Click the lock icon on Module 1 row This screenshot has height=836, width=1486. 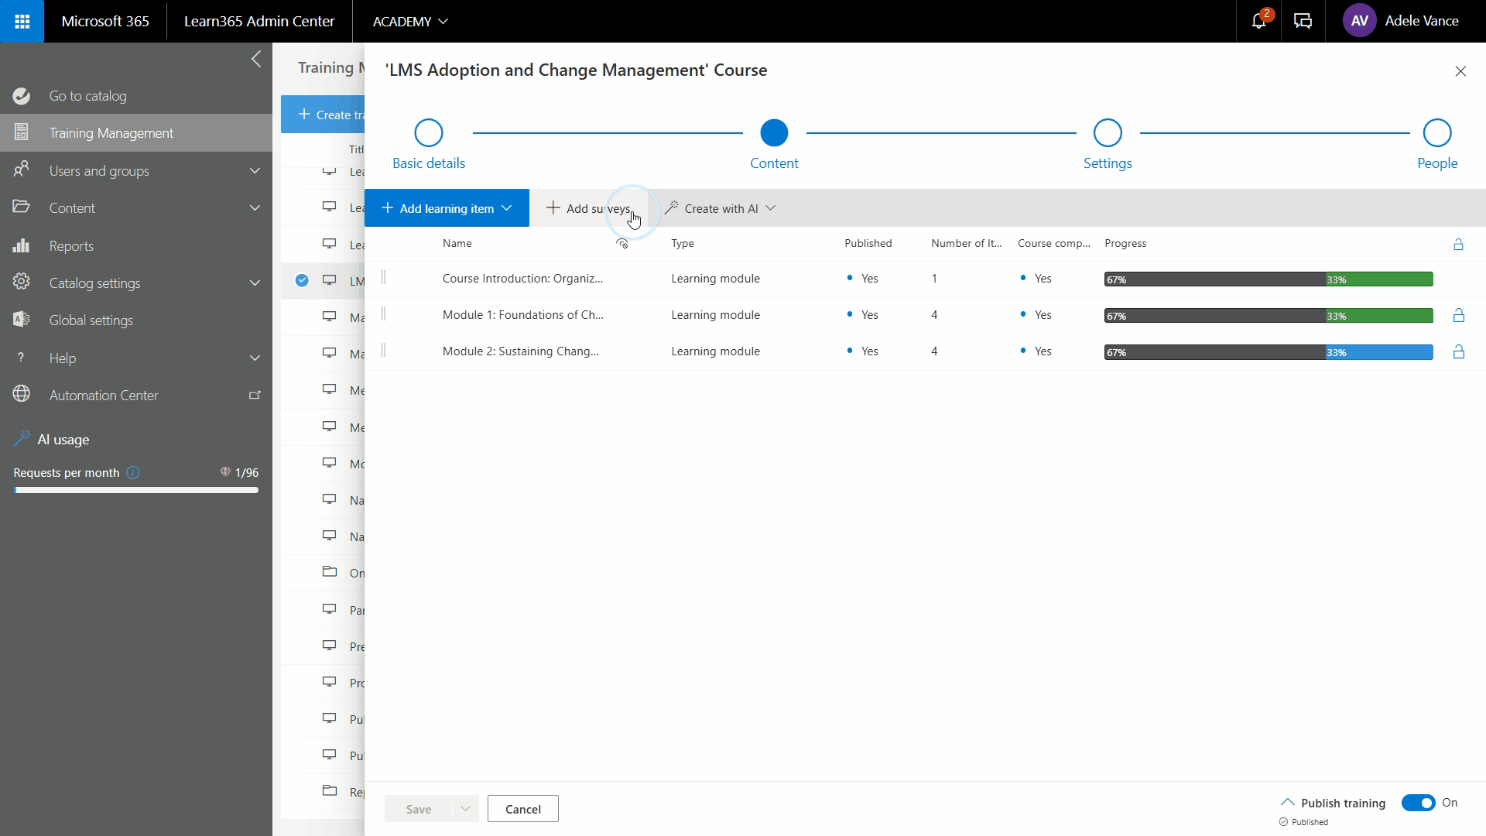[x=1458, y=315]
